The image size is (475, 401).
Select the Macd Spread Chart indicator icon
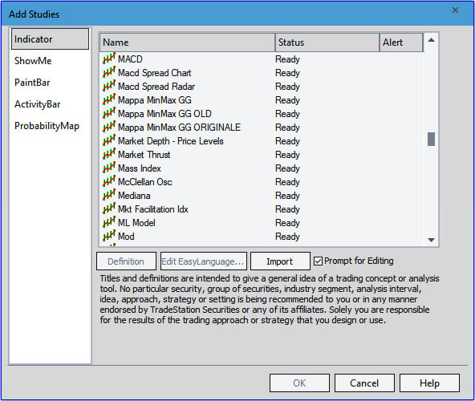click(x=109, y=72)
